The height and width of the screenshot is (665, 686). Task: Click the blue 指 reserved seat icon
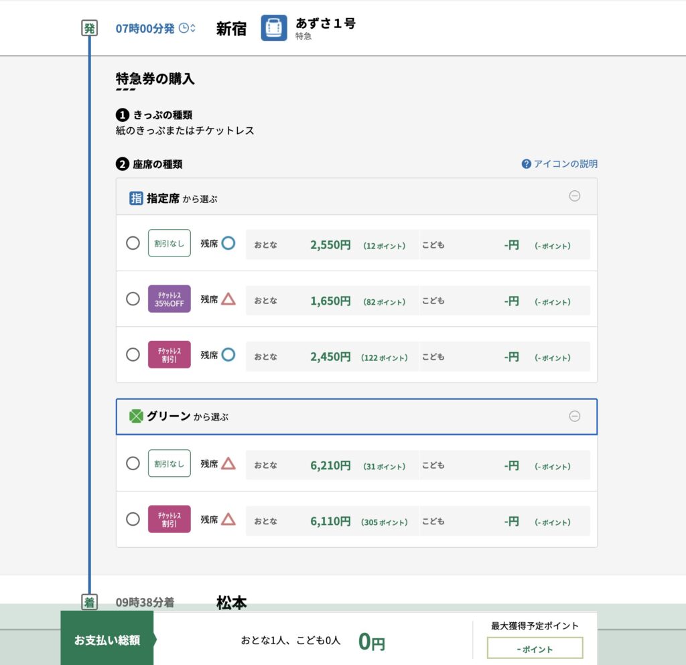[136, 198]
